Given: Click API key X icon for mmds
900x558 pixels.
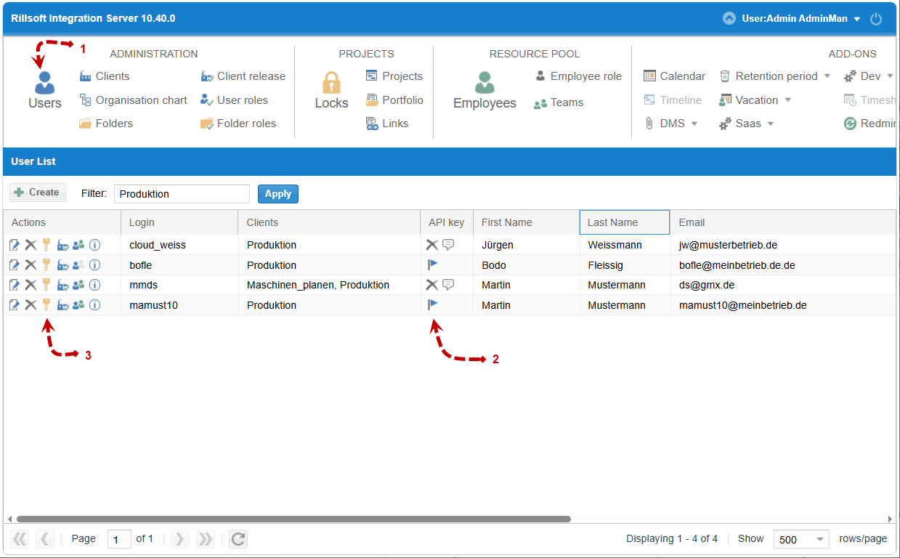Looking at the screenshot, I should [432, 285].
